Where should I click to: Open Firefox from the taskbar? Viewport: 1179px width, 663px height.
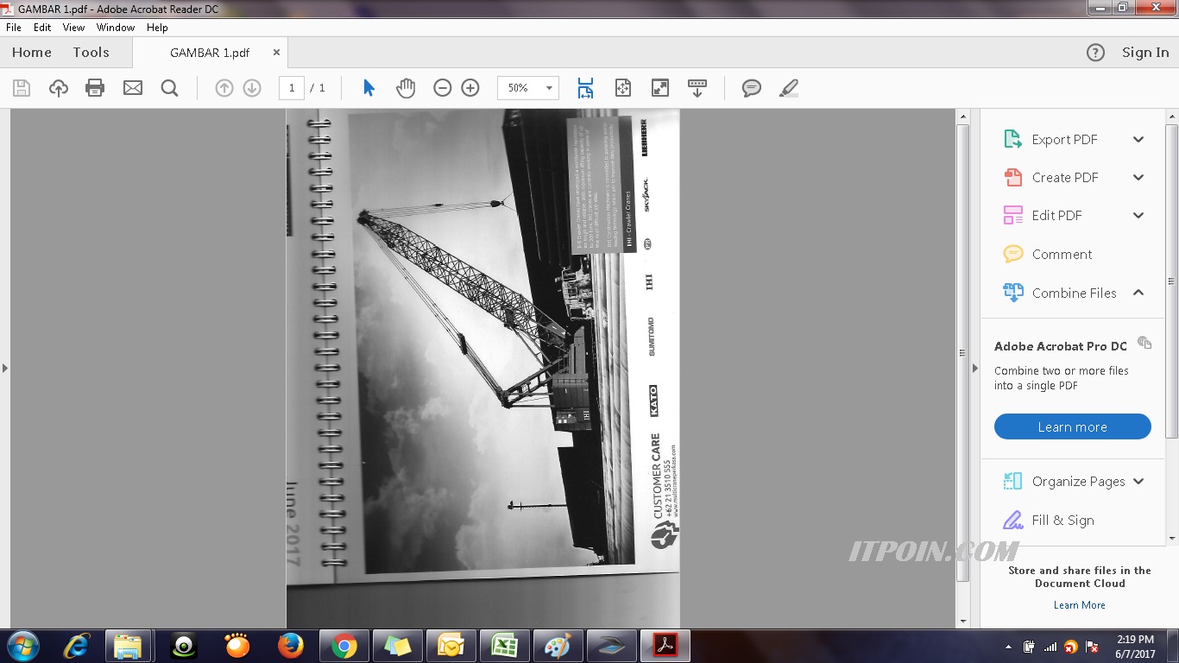click(x=291, y=646)
